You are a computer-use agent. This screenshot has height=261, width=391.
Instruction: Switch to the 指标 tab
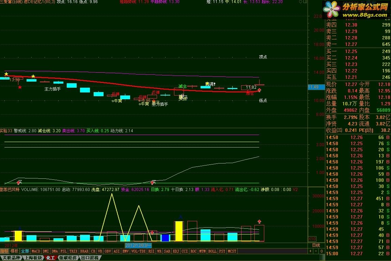click(x=4, y=251)
